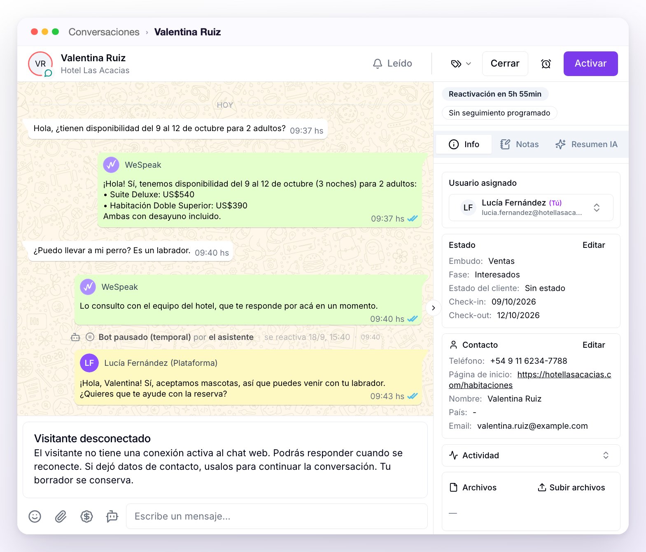The height and width of the screenshot is (552, 646).
Task: Click the Fase value 'Interesados'
Action: (x=497, y=275)
